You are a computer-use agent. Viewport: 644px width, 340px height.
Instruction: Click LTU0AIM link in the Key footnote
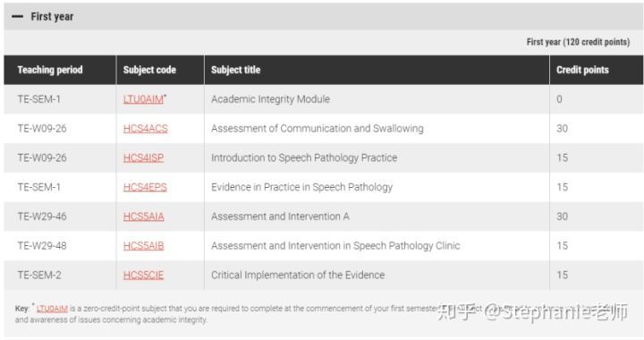point(52,309)
